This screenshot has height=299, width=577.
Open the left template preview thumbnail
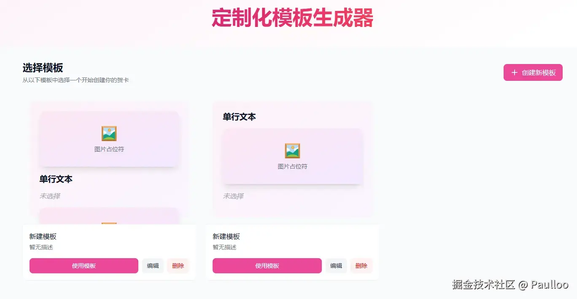(x=109, y=162)
